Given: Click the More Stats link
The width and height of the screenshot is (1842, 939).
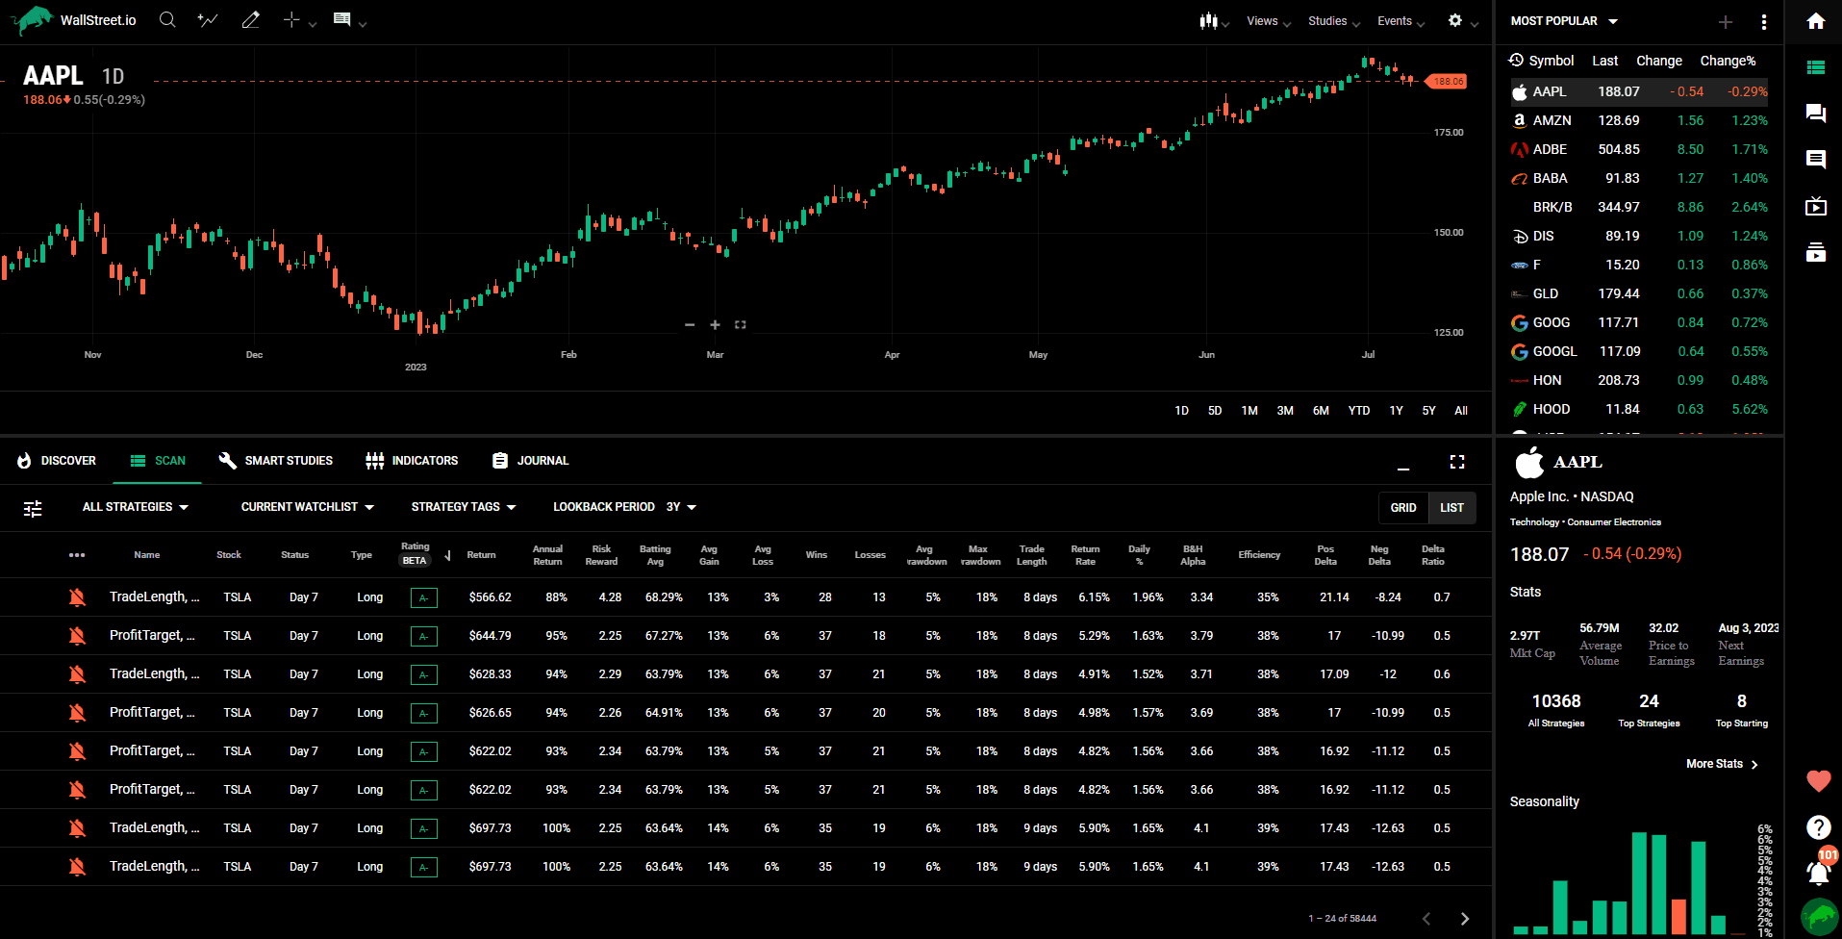Looking at the screenshot, I should [1722, 764].
